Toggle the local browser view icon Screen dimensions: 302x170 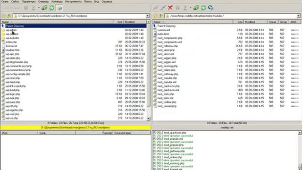[59, 8]
